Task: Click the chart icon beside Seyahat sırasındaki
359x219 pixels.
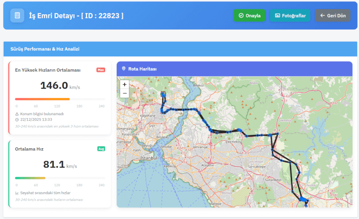Action: 17,193
